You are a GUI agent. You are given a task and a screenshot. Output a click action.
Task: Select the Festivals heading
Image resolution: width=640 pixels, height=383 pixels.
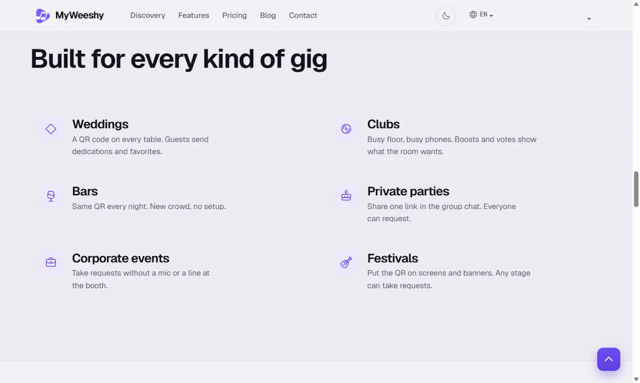pos(392,258)
